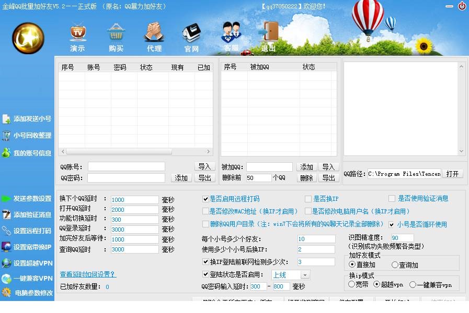Open 小号回收整理 recycle bin item
Screen dimensions: 469x313
coord(27,136)
